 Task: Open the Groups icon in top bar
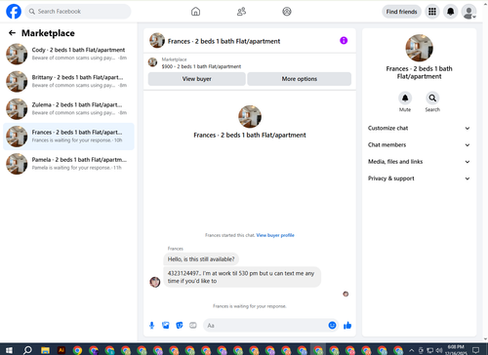click(x=287, y=12)
